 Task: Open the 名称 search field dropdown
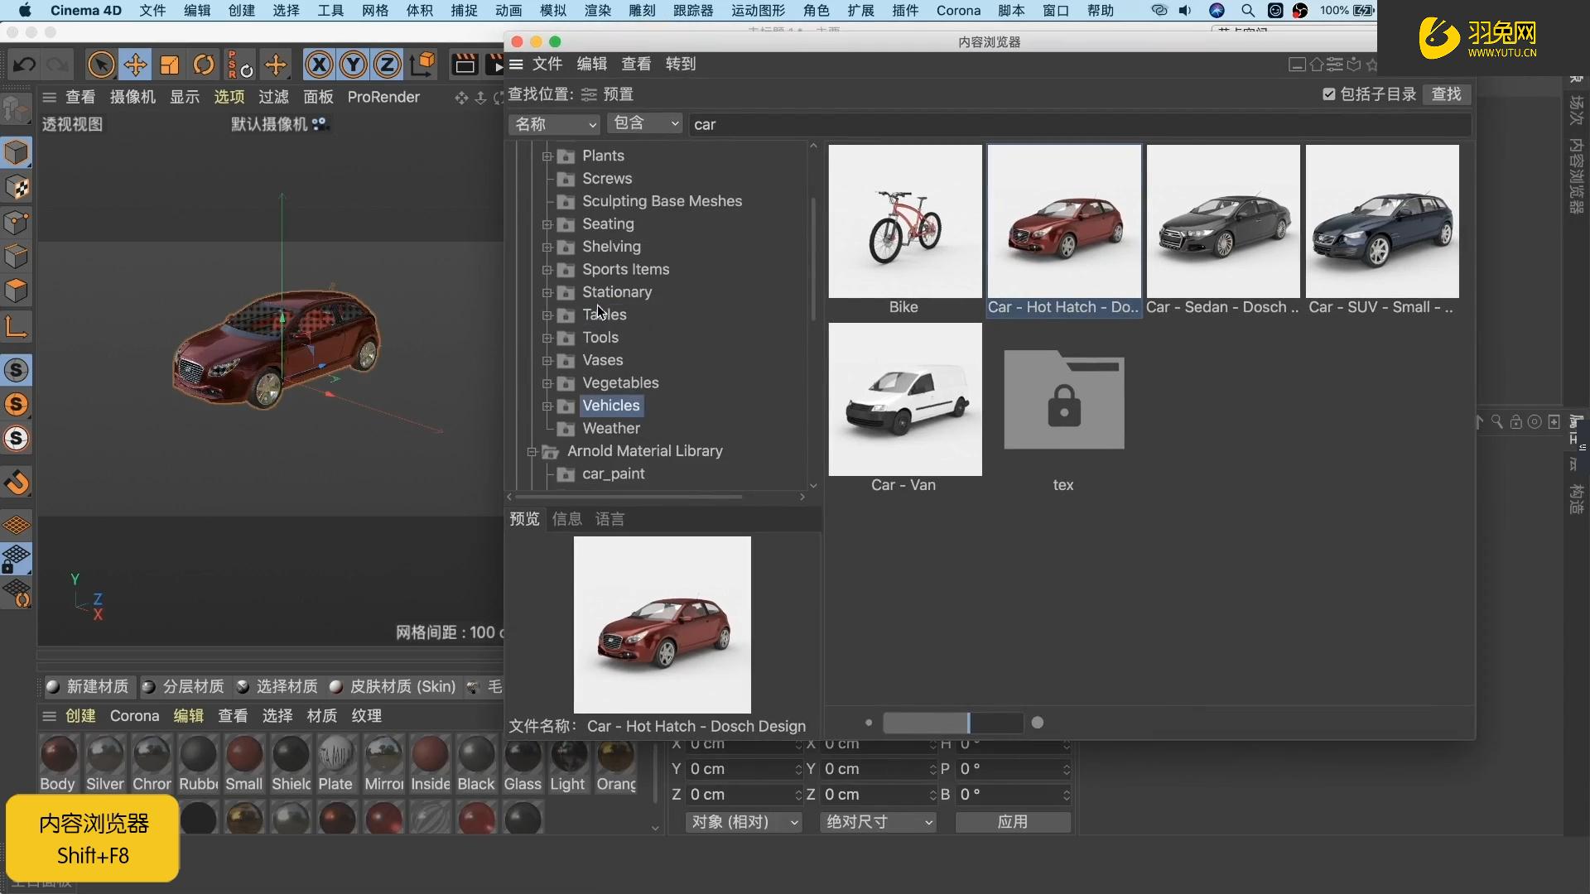pyautogui.click(x=554, y=124)
